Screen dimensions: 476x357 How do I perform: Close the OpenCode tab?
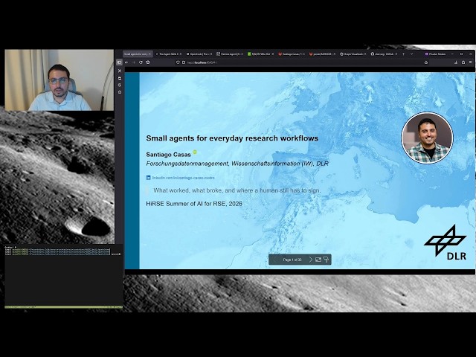click(211, 54)
